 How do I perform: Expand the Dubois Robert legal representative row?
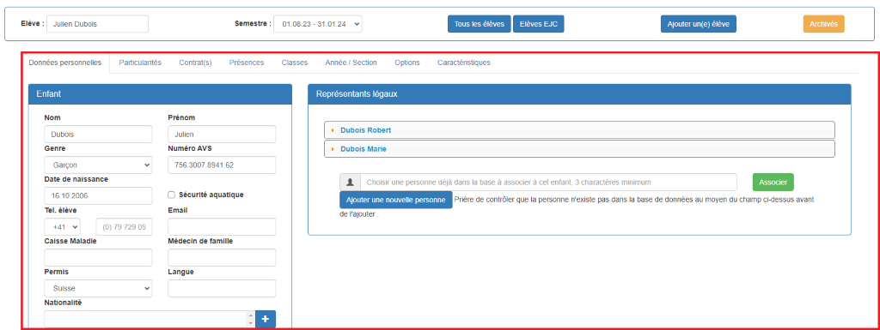(x=580, y=130)
